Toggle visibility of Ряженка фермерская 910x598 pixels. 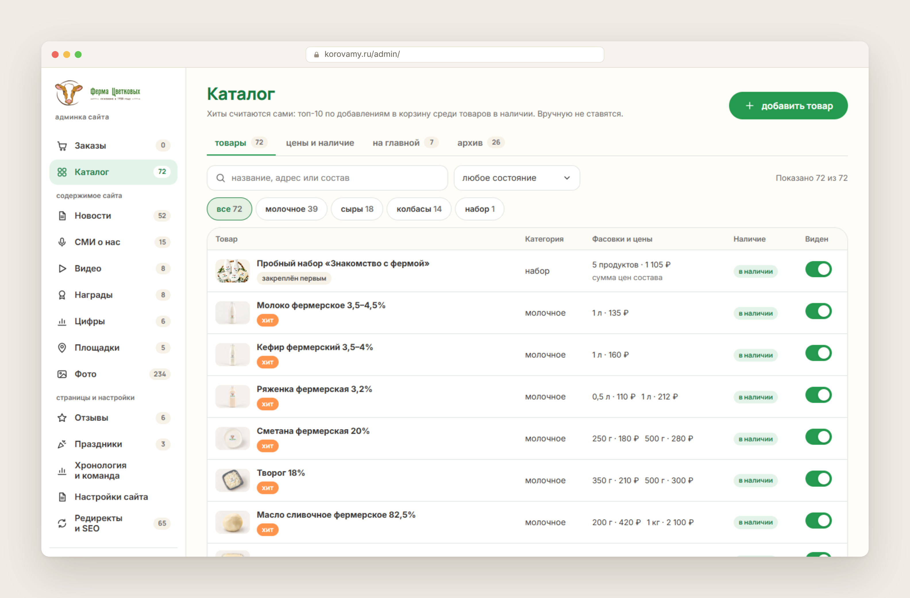pyautogui.click(x=818, y=395)
